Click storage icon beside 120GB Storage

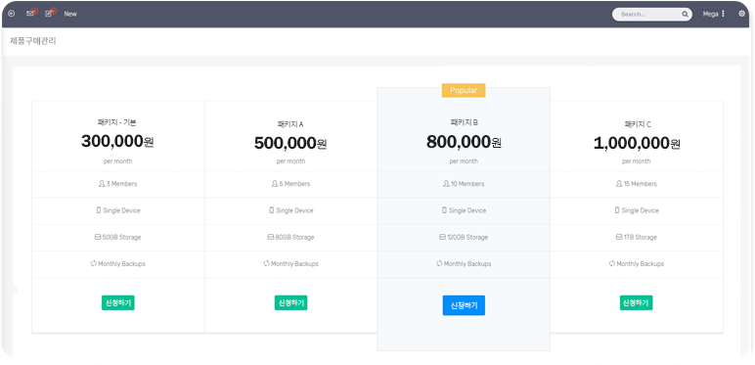click(442, 238)
